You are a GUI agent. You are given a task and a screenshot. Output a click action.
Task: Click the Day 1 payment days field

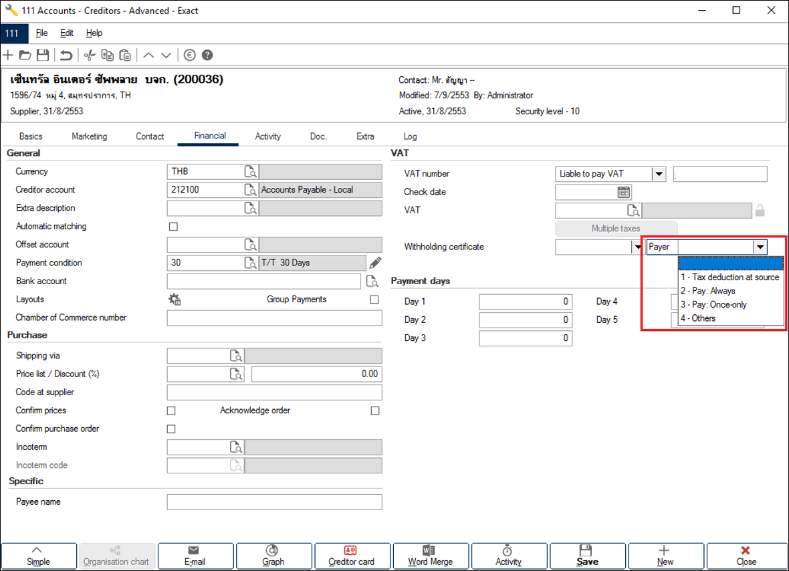(x=526, y=302)
